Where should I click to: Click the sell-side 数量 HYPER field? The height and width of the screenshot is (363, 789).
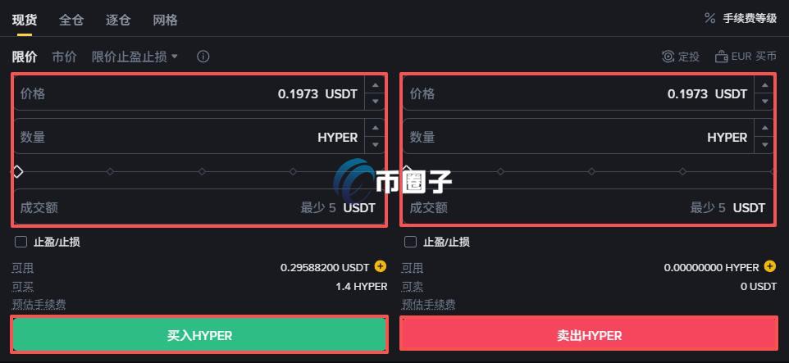click(x=579, y=137)
